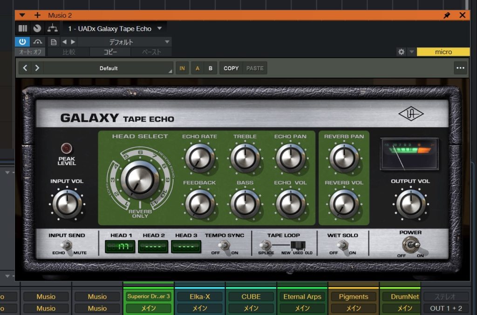The image size is (477, 315).
Task: Click the COPY button
Action: [x=231, y=68]
